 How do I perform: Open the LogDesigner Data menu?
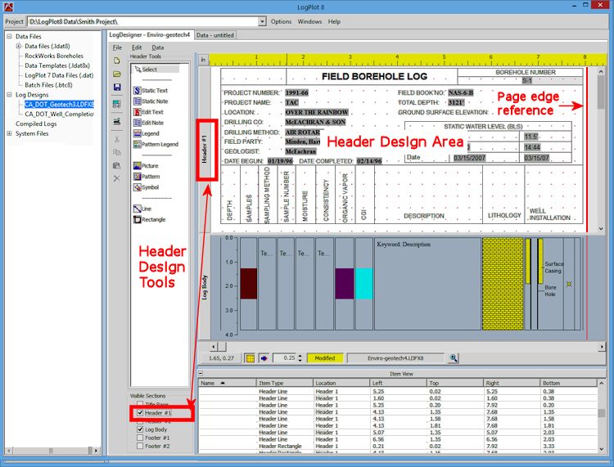point(158,47)
